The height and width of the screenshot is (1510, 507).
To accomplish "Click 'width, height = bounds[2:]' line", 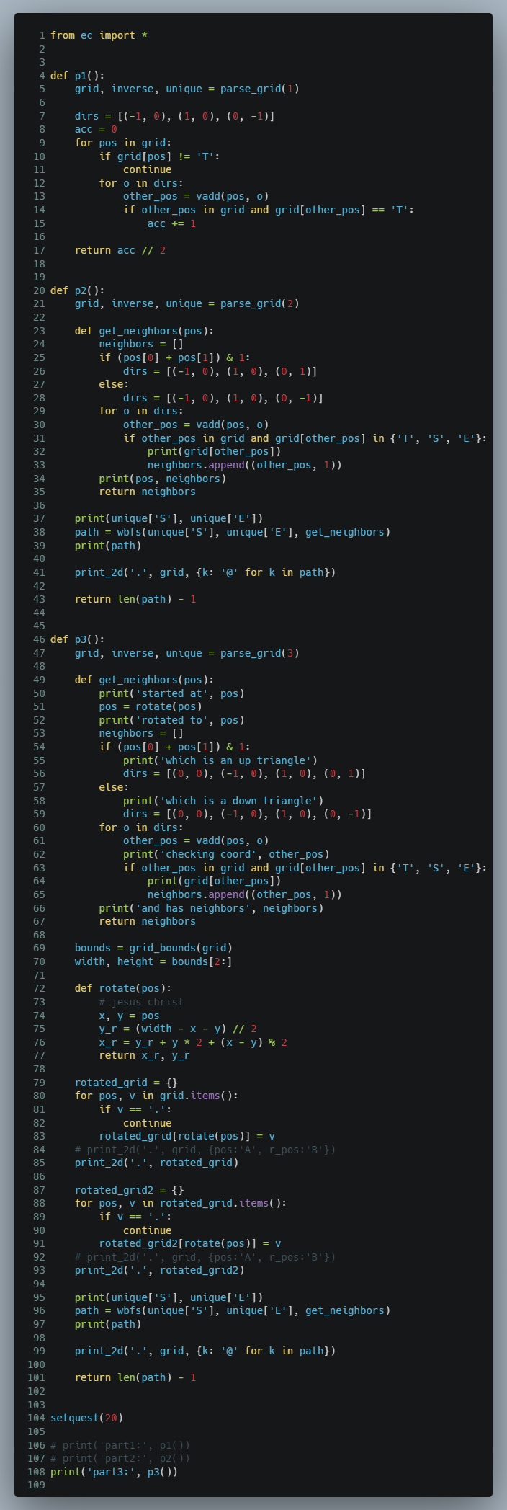I will pos(153,961).
